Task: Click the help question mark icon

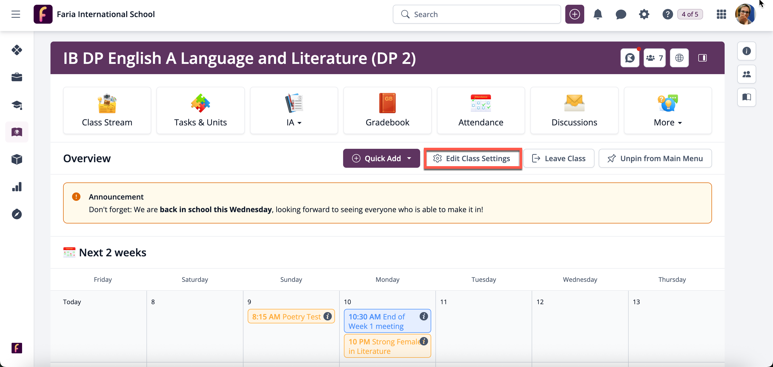Action: 667,14
